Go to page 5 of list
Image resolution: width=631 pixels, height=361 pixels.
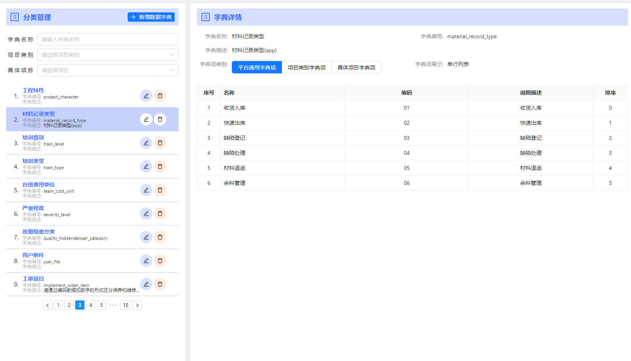click(x=101, y=305)
